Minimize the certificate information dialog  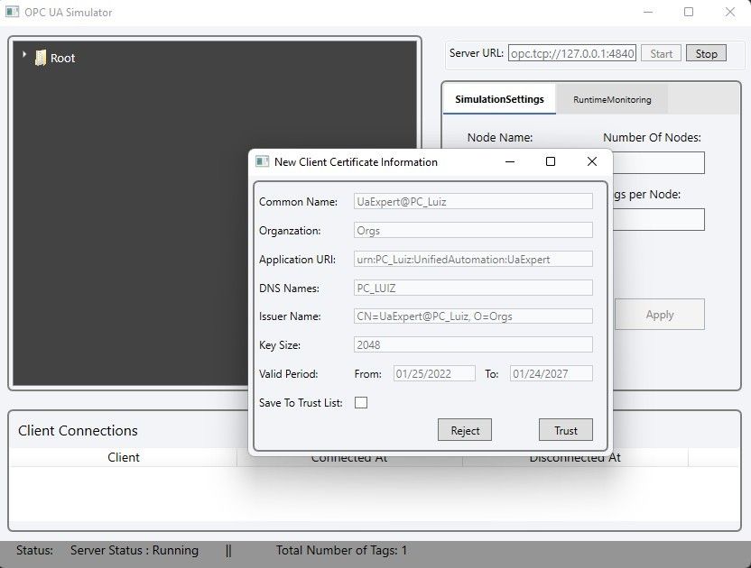point(510,162)
